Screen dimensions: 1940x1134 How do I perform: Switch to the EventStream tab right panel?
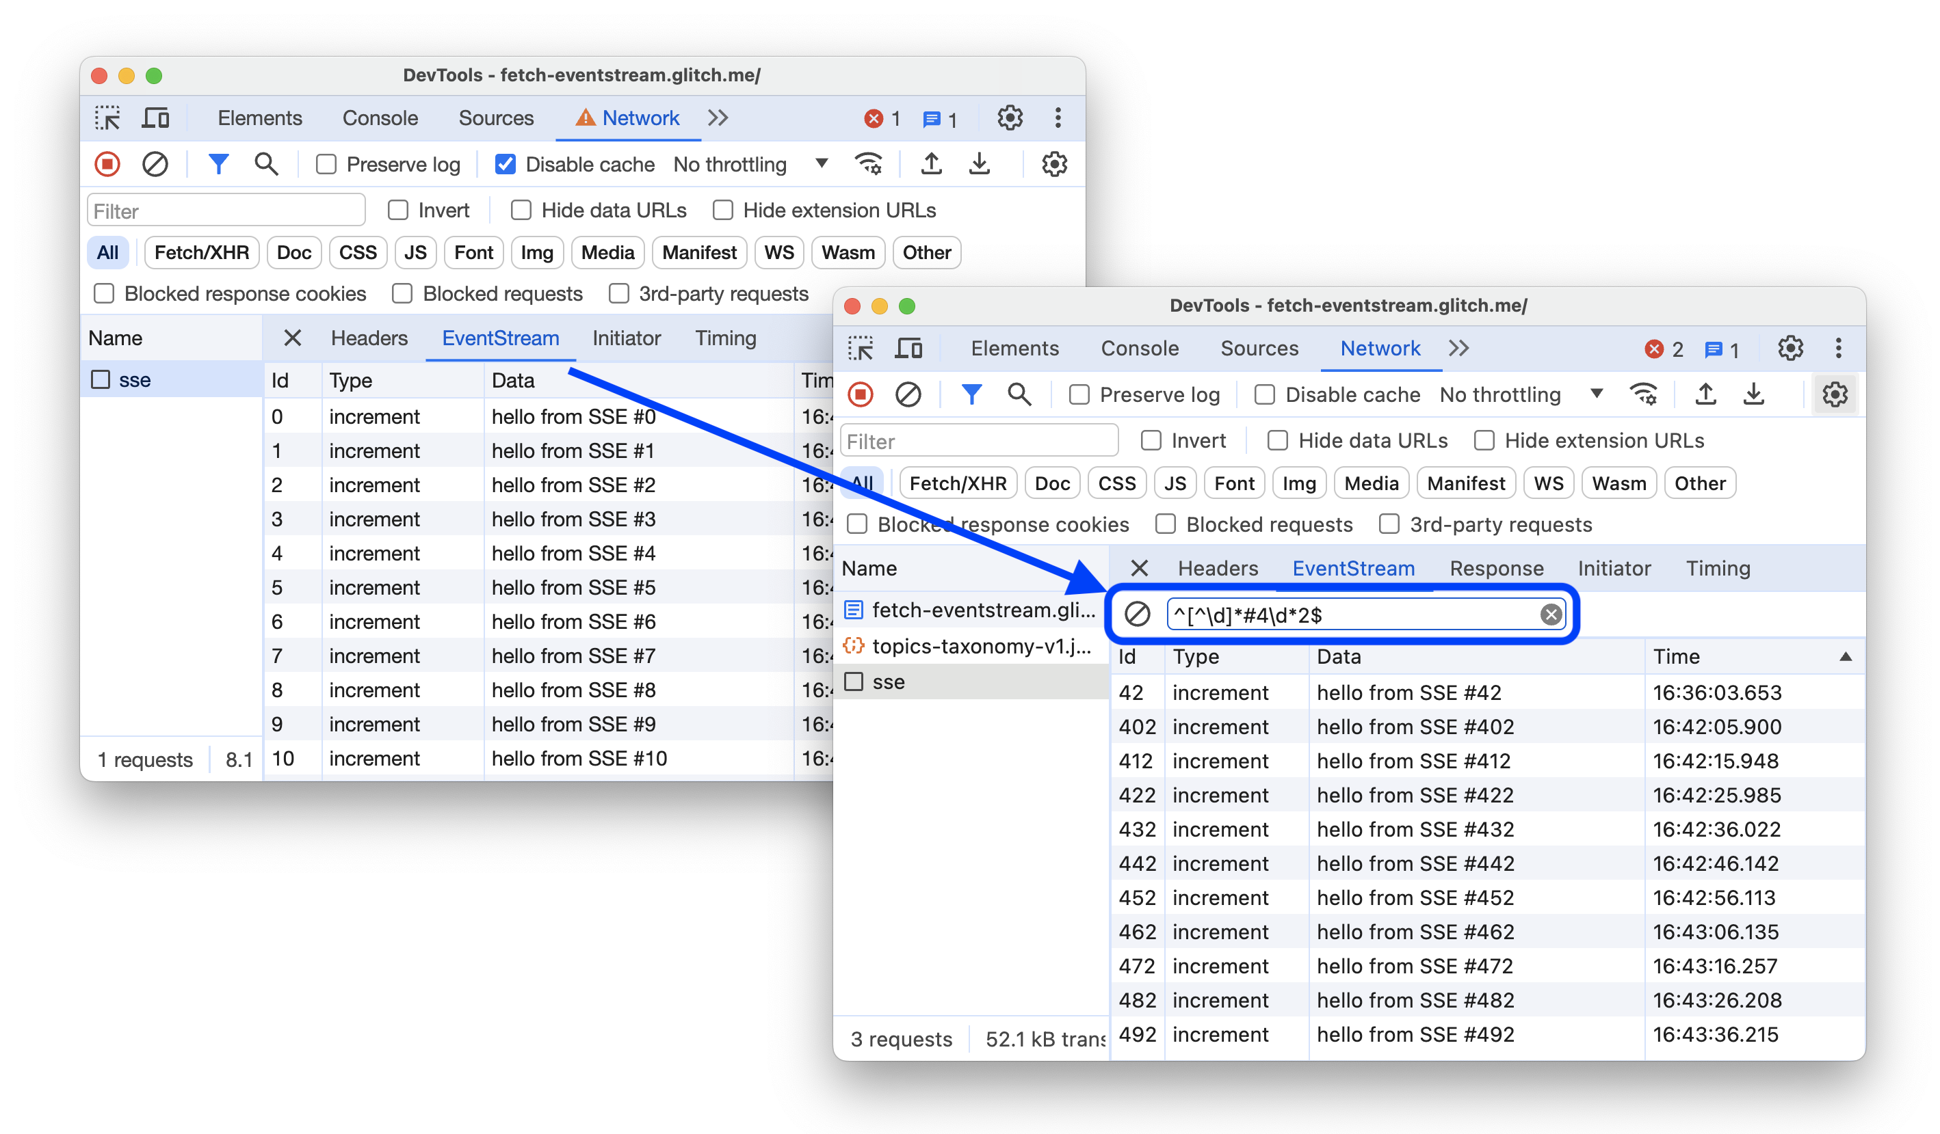coord(1352,567)
